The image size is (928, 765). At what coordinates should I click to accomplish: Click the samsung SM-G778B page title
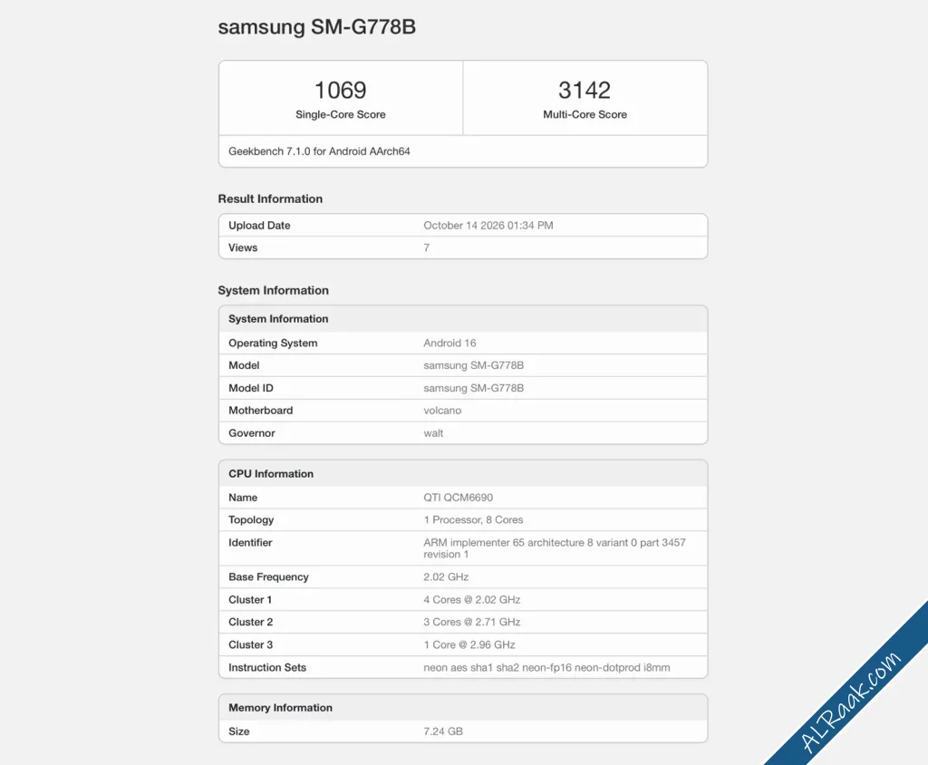click(x=316, y=27)
